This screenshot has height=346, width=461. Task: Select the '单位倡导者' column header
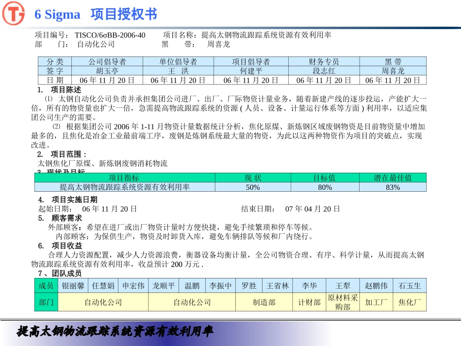point(178,62)
